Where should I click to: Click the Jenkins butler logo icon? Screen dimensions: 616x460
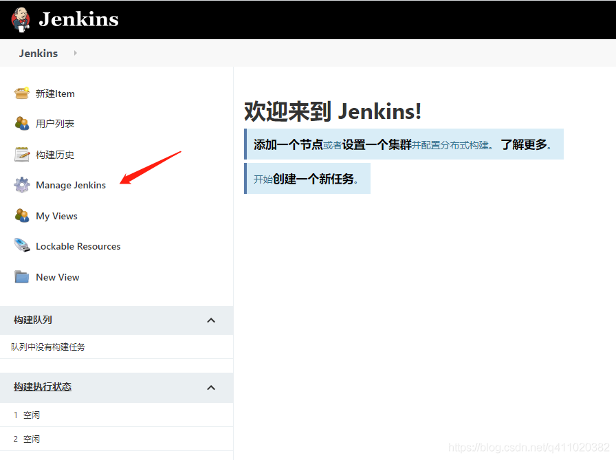point(21,19)
